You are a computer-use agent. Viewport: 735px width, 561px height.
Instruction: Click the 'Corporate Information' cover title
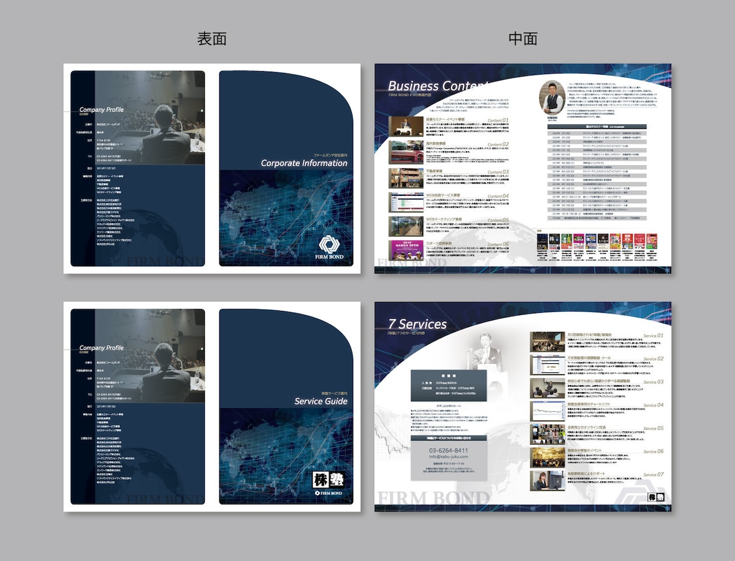[304, 163]
